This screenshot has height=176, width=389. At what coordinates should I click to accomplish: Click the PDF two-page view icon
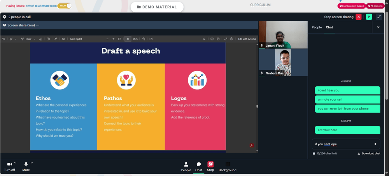coord(151,39)
